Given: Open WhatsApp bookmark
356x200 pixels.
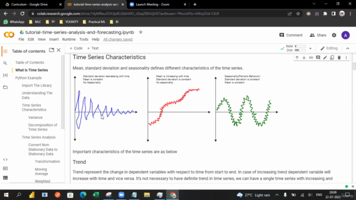Looking at the screenshot, I should [14, 22].
